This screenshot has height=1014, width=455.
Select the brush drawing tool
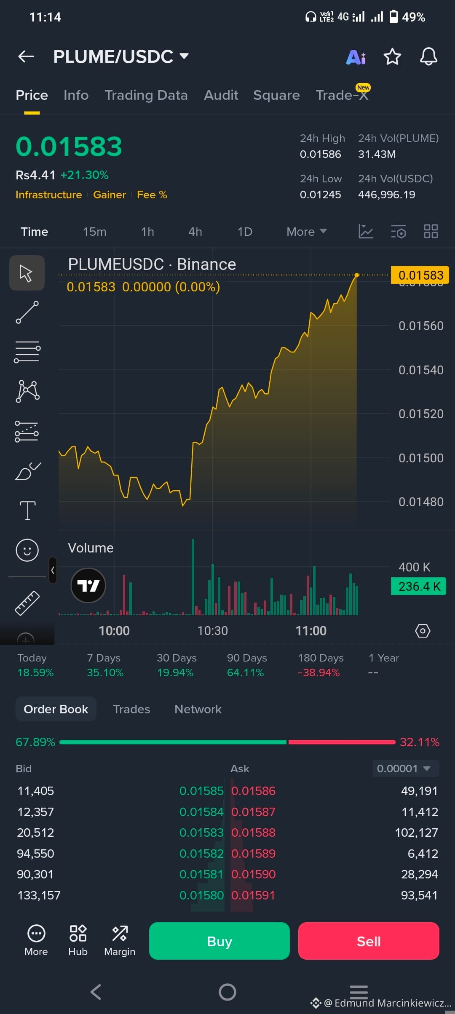pos(27,471)
